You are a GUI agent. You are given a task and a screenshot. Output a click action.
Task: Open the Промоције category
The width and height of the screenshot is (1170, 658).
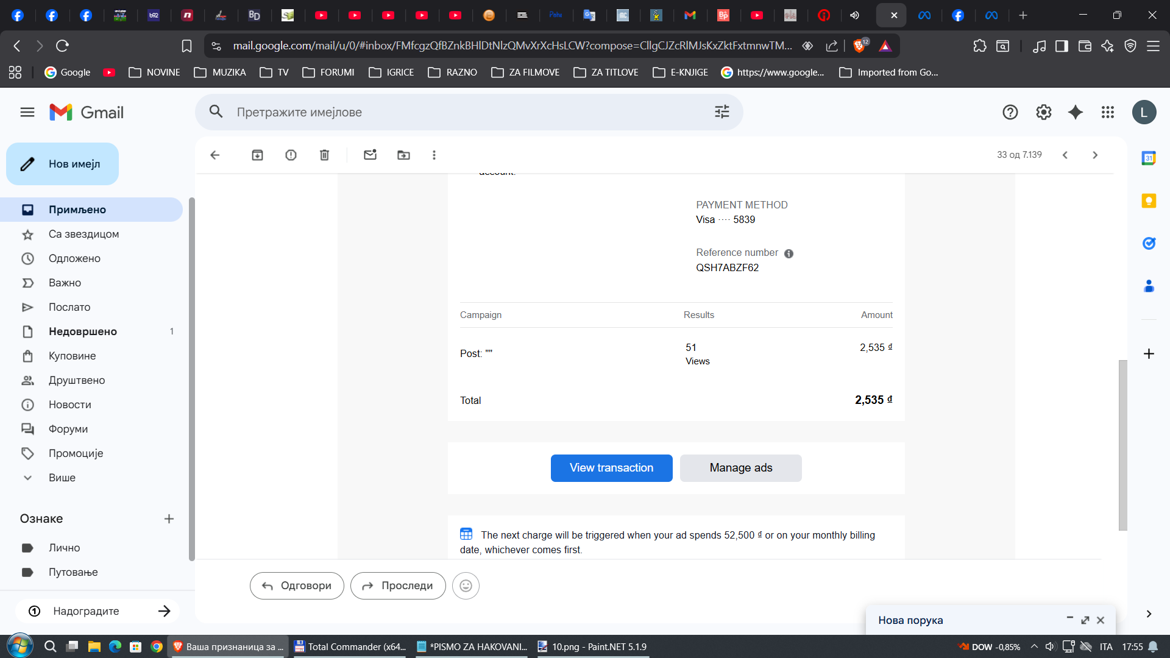tap(76, 453)
